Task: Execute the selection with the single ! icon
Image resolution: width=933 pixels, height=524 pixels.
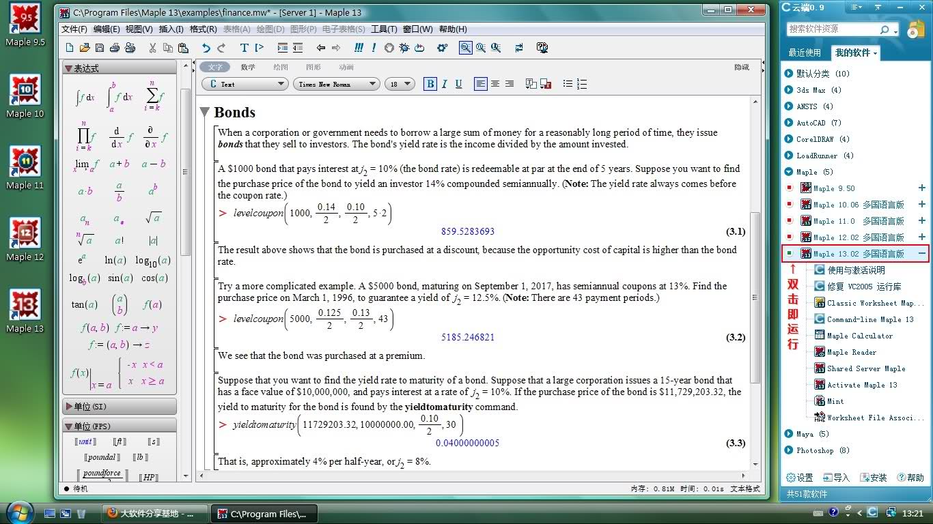Action: point(374,48)
